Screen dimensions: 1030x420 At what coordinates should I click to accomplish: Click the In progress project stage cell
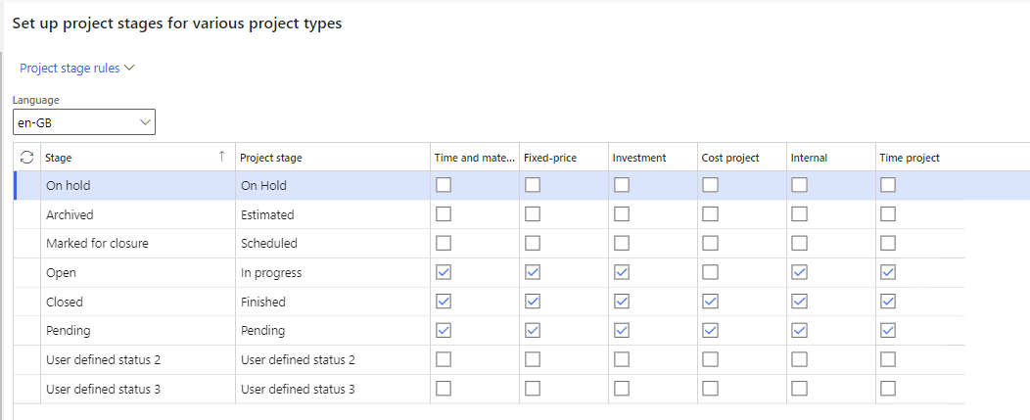point(332,272)
